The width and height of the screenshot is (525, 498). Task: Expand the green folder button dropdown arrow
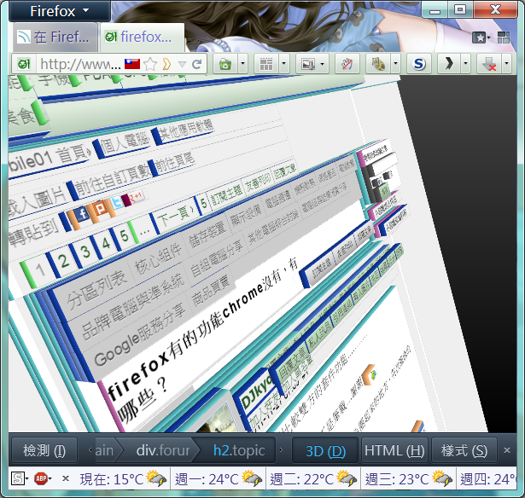(x=243, y=64)
